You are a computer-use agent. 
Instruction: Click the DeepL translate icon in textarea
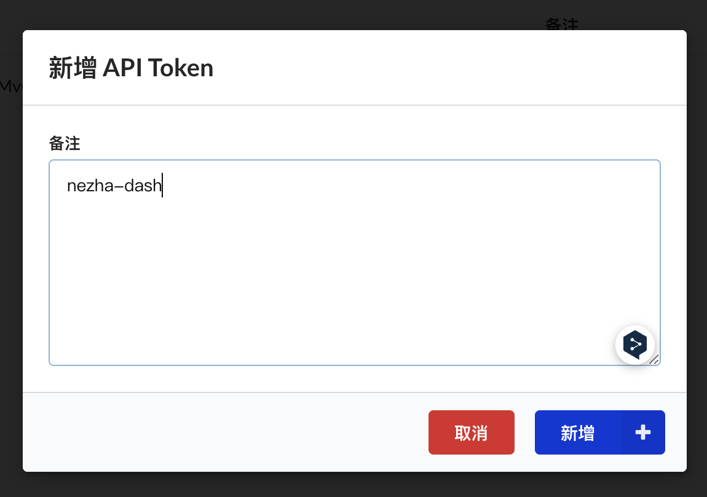pyautogui.click(x=635, y=344)
